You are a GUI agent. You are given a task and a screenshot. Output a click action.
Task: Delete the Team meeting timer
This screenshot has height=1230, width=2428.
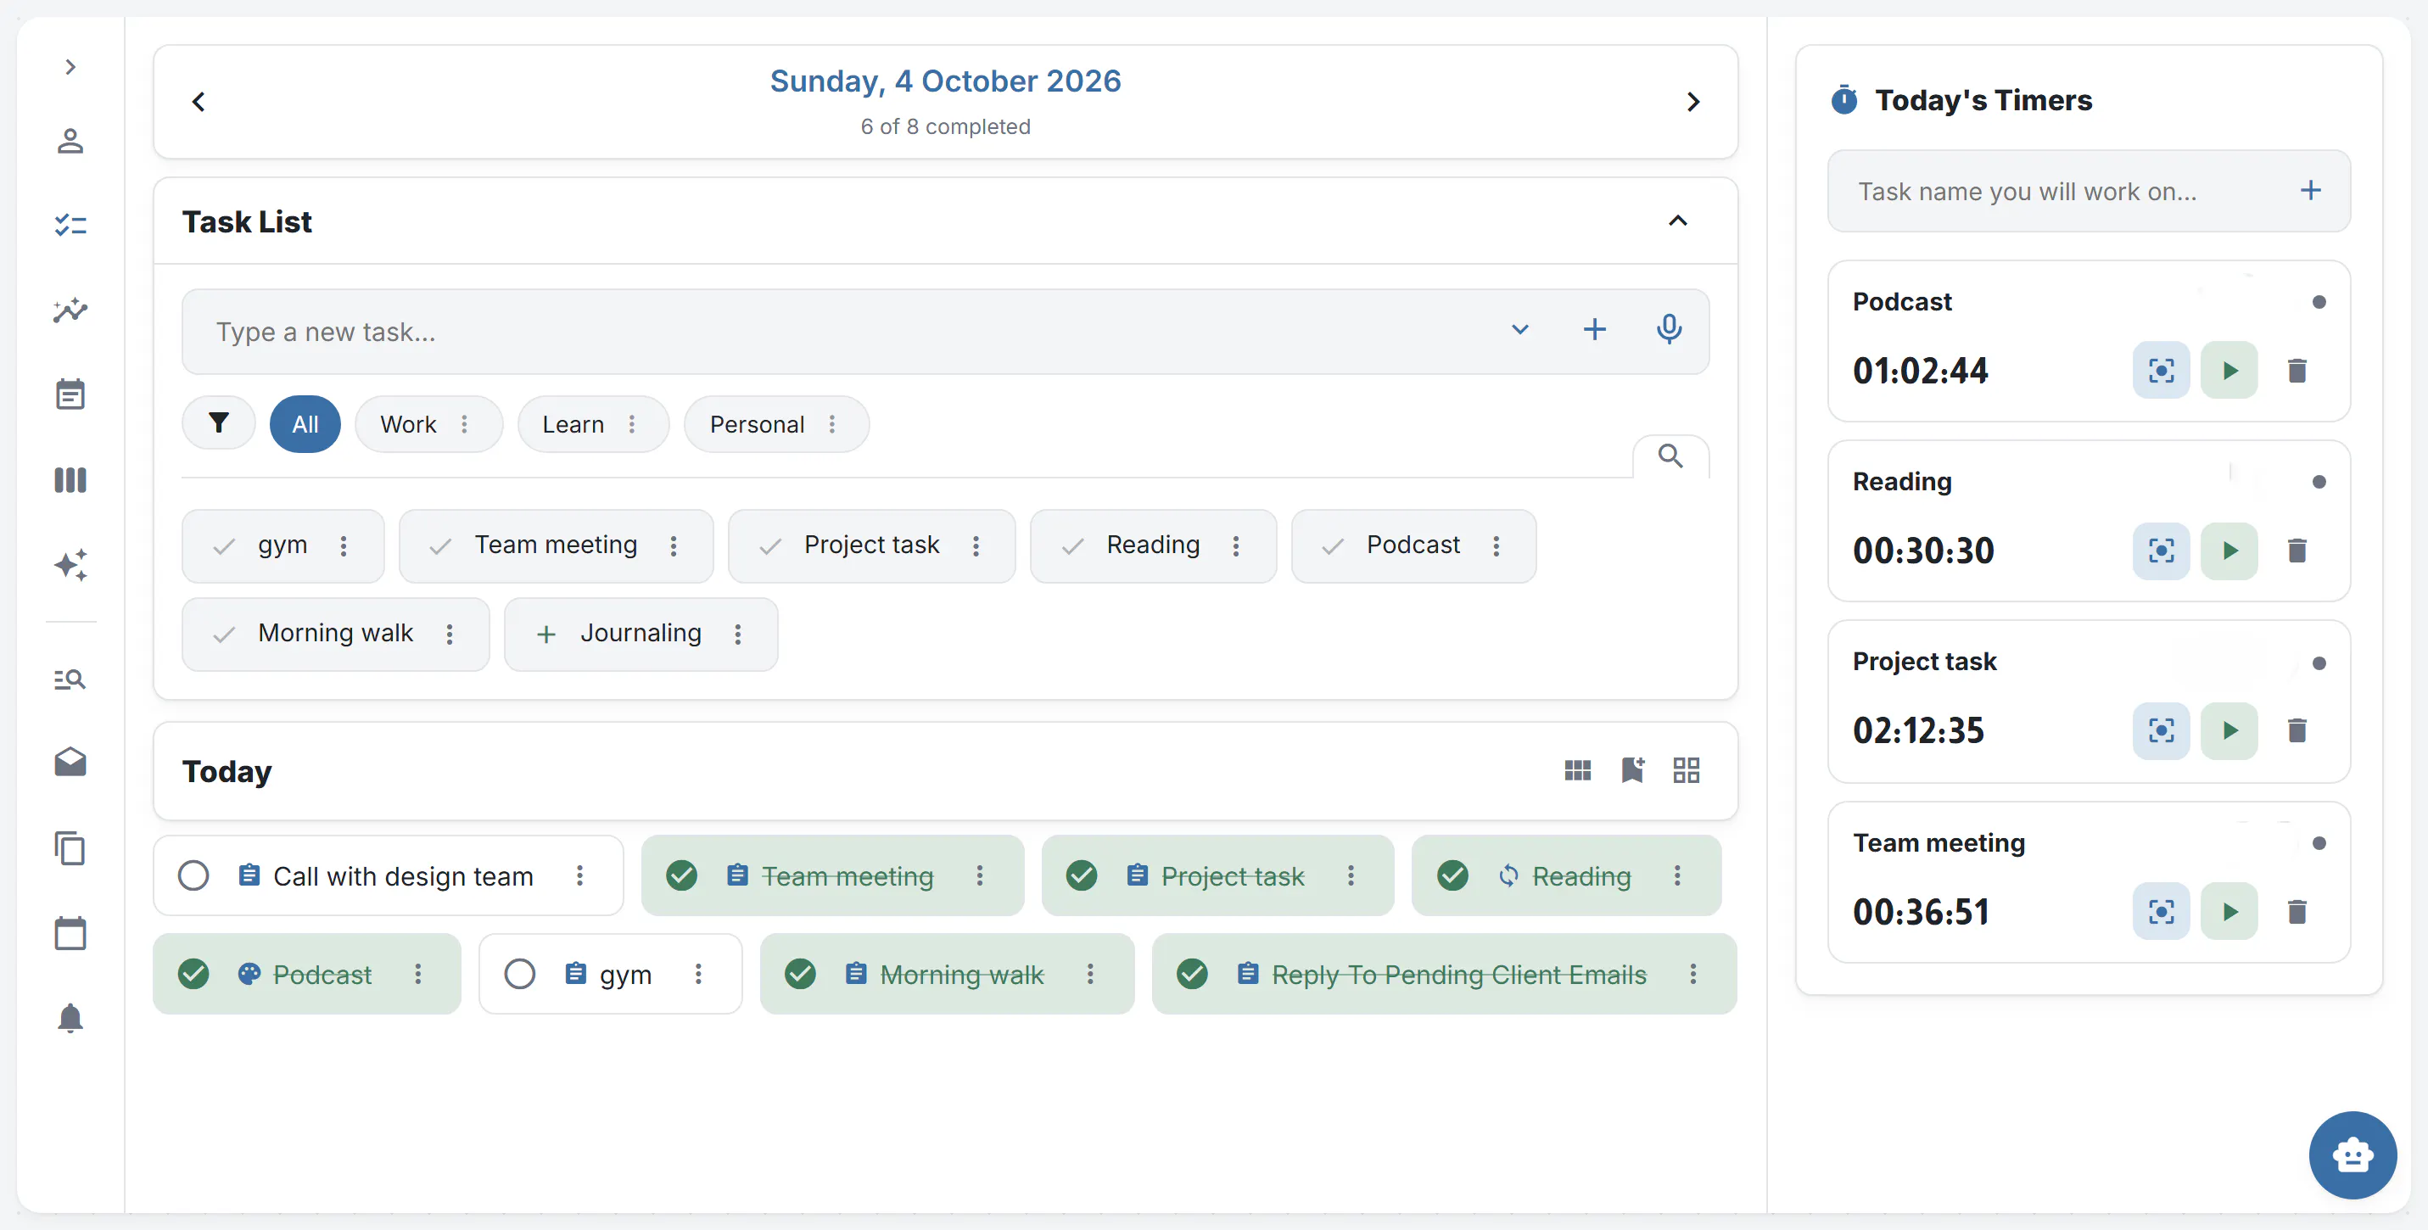point(2297,911)
